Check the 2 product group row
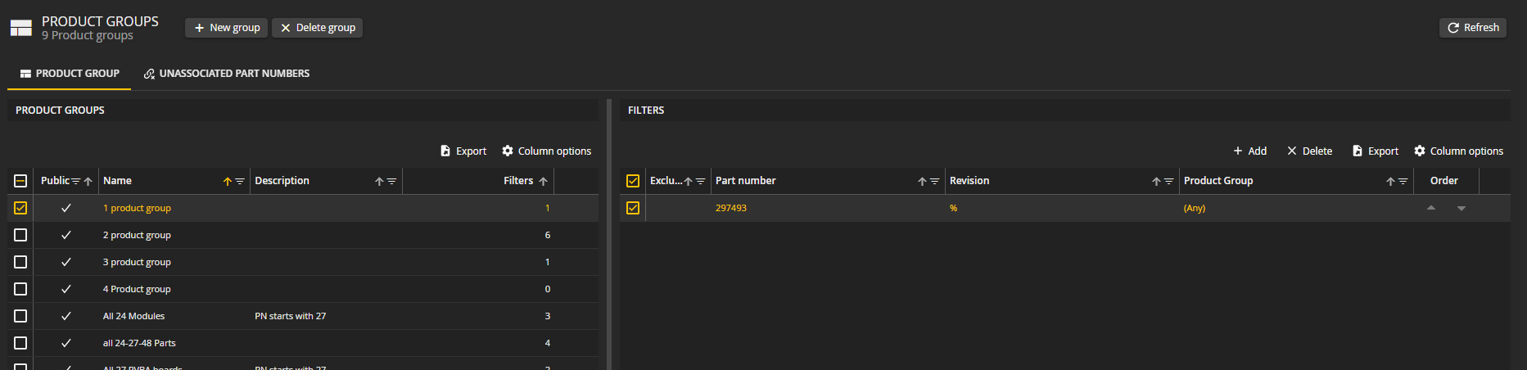1527x370 pixels. [x=20, y=235]
